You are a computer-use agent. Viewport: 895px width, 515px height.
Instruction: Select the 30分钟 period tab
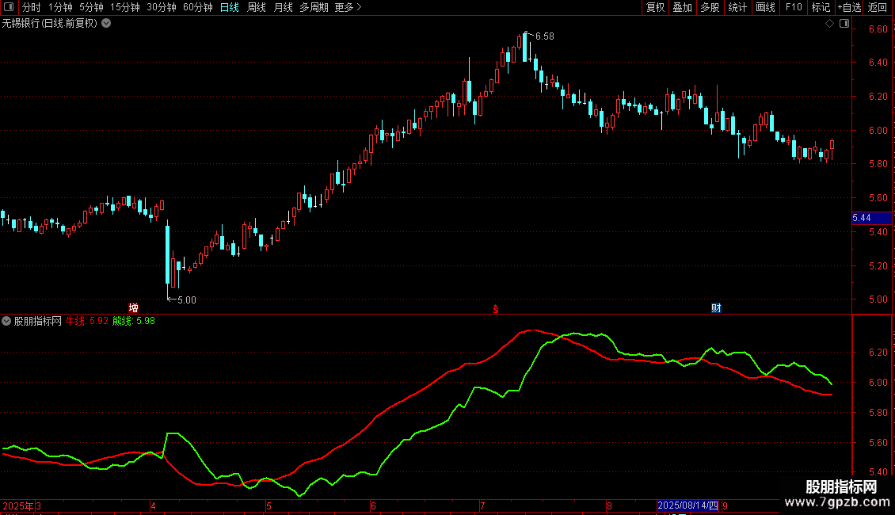click(161, 7)
